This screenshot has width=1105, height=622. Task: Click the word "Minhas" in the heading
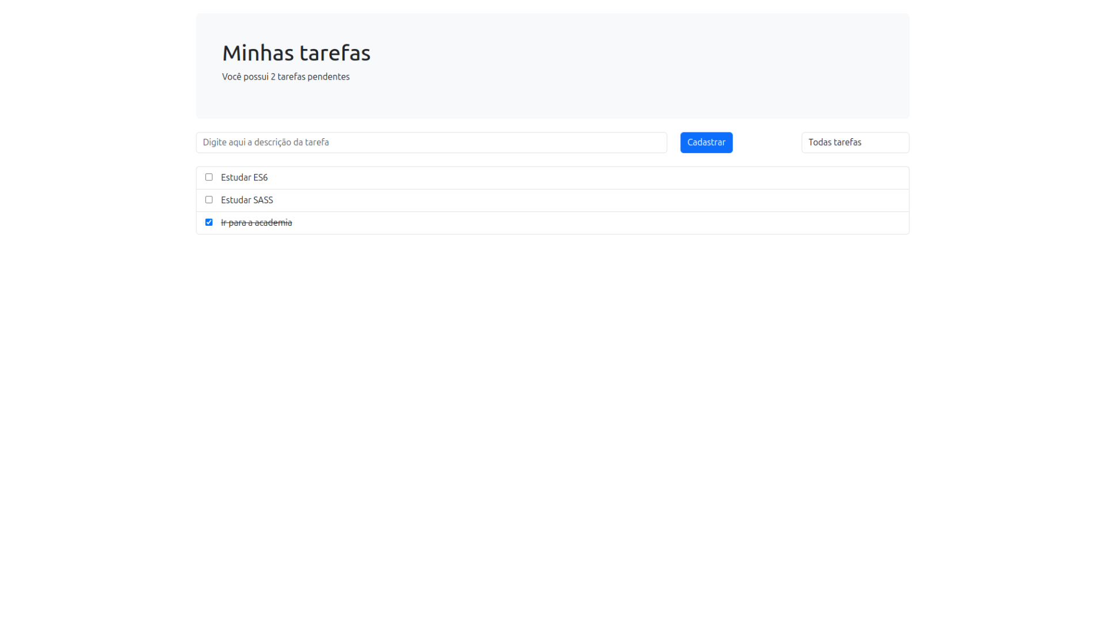click(257, 53)
